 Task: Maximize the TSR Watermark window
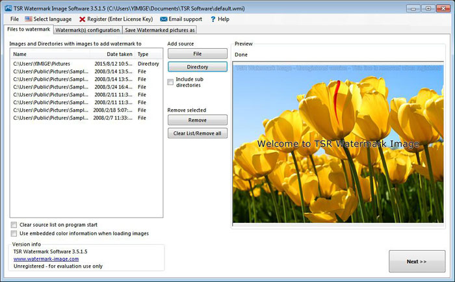coord(428,8)
